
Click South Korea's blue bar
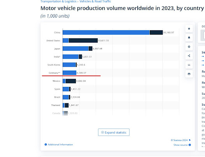tap(69, 65)
